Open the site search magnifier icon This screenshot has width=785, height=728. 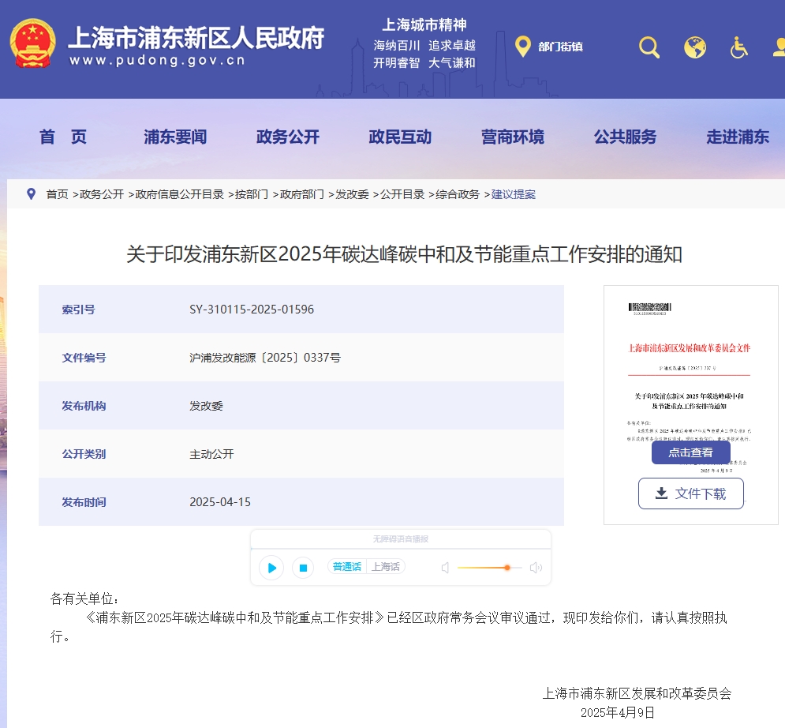coord(649,47)
